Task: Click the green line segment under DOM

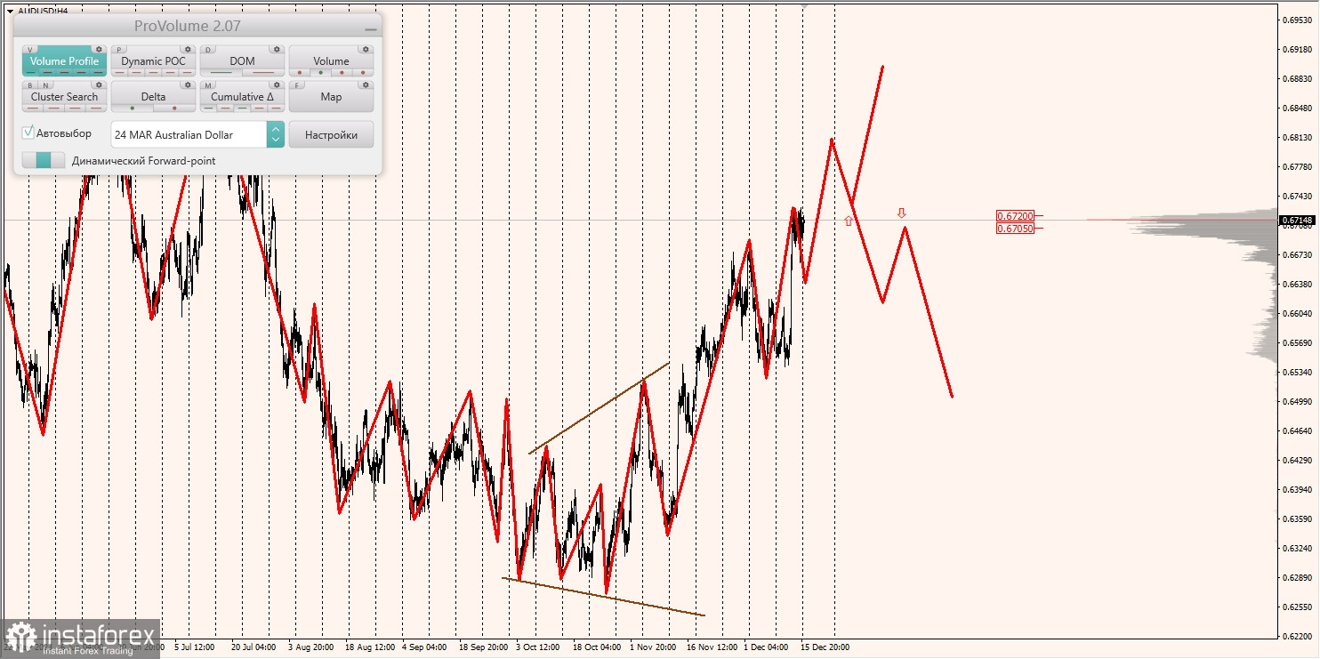Action: pyautogui.click(x=221, y=72)
